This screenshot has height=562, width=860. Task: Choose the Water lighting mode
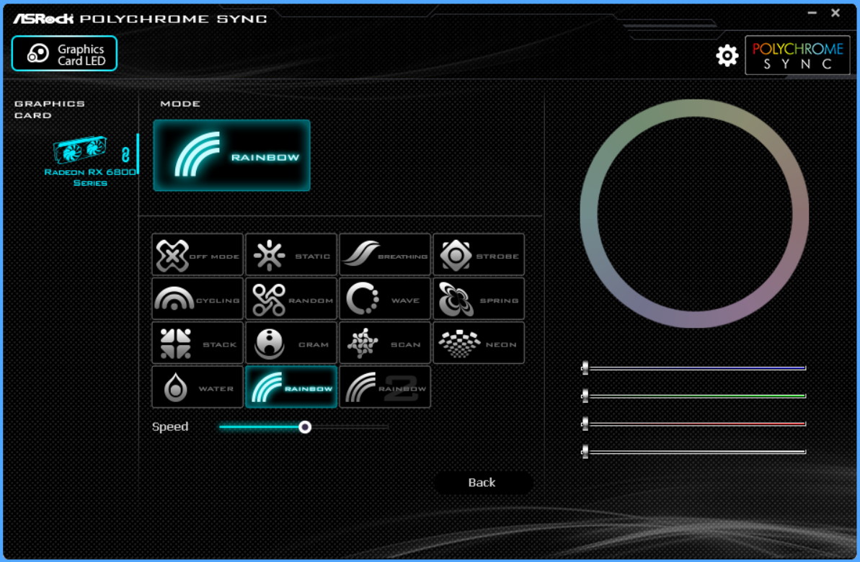pyautogui.click(x=198, y=387)
